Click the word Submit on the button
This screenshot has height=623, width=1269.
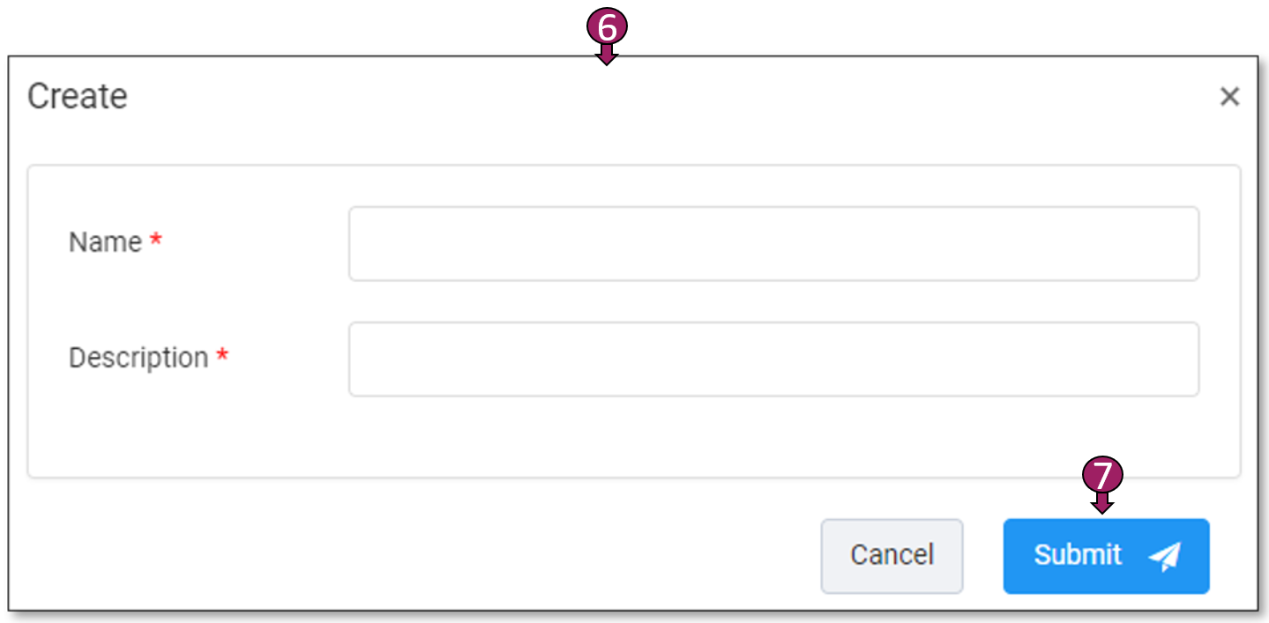coord(1078,555)
